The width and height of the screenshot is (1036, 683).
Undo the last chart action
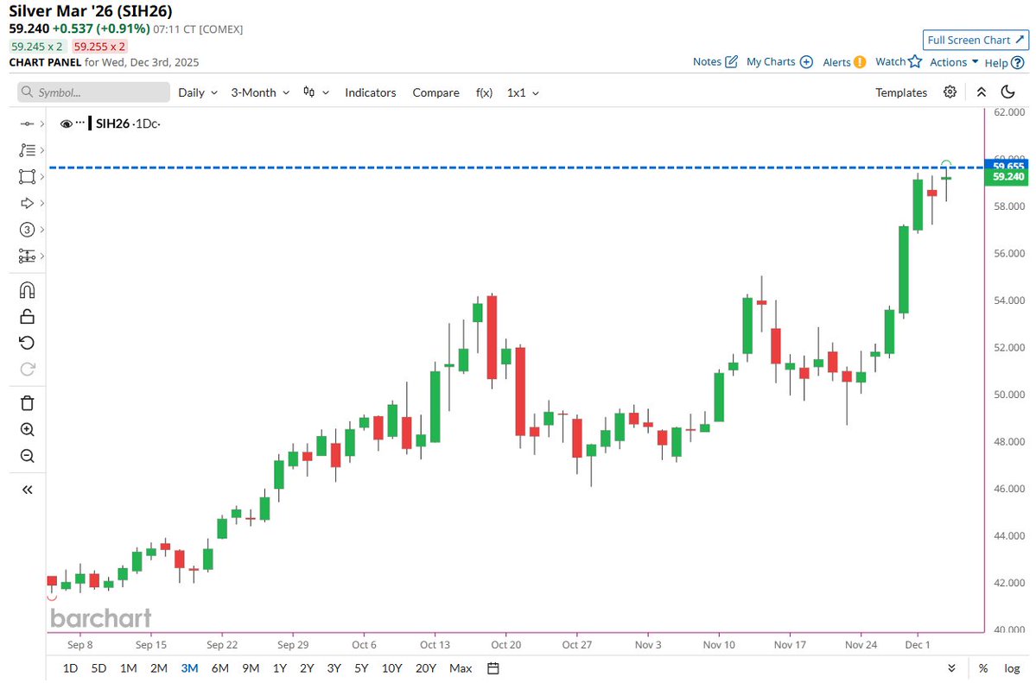pos(27,343)
